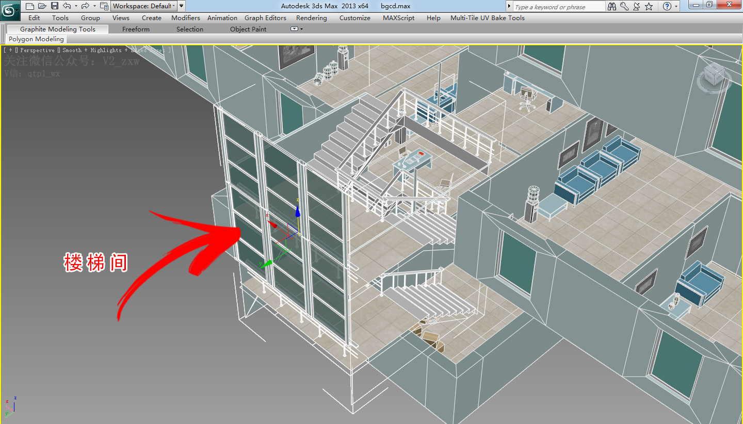Expand the Polygon Modeling panel
743x424 pixels.
click(36, 39)
